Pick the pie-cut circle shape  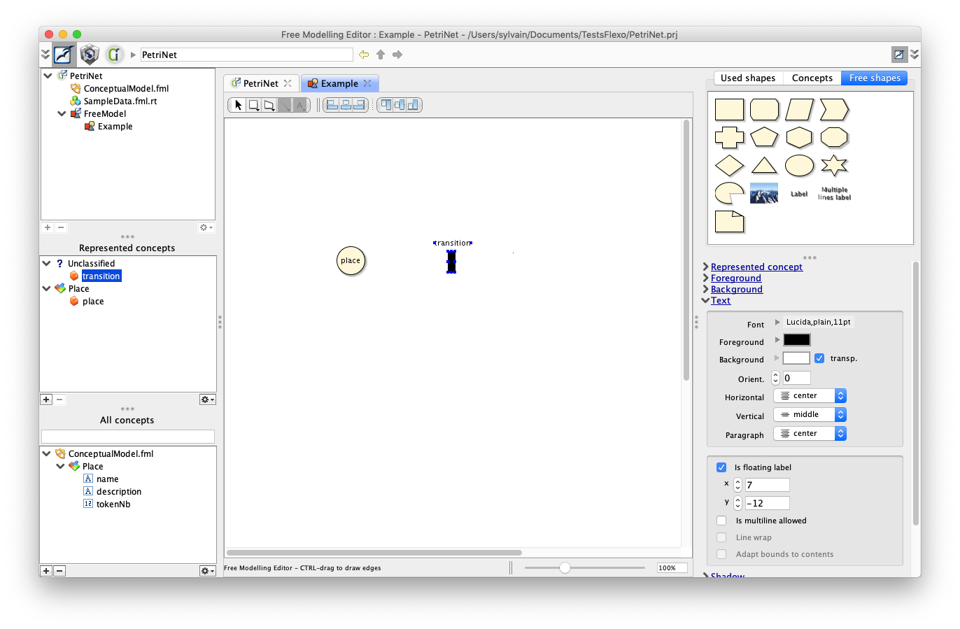729,194
